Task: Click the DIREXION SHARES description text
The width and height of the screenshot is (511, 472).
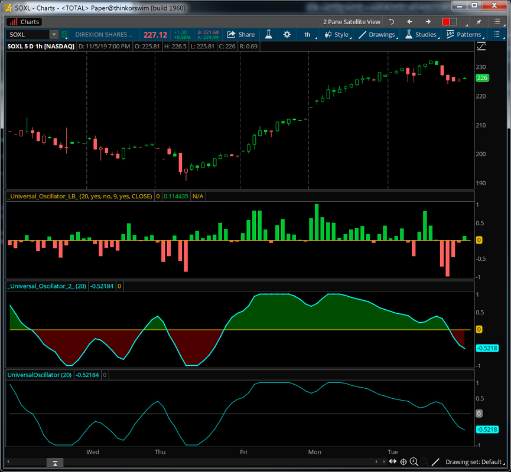Action: point(104,34)
